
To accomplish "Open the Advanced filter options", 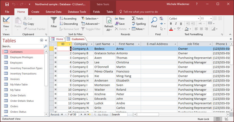I will [x=90, y=24].
